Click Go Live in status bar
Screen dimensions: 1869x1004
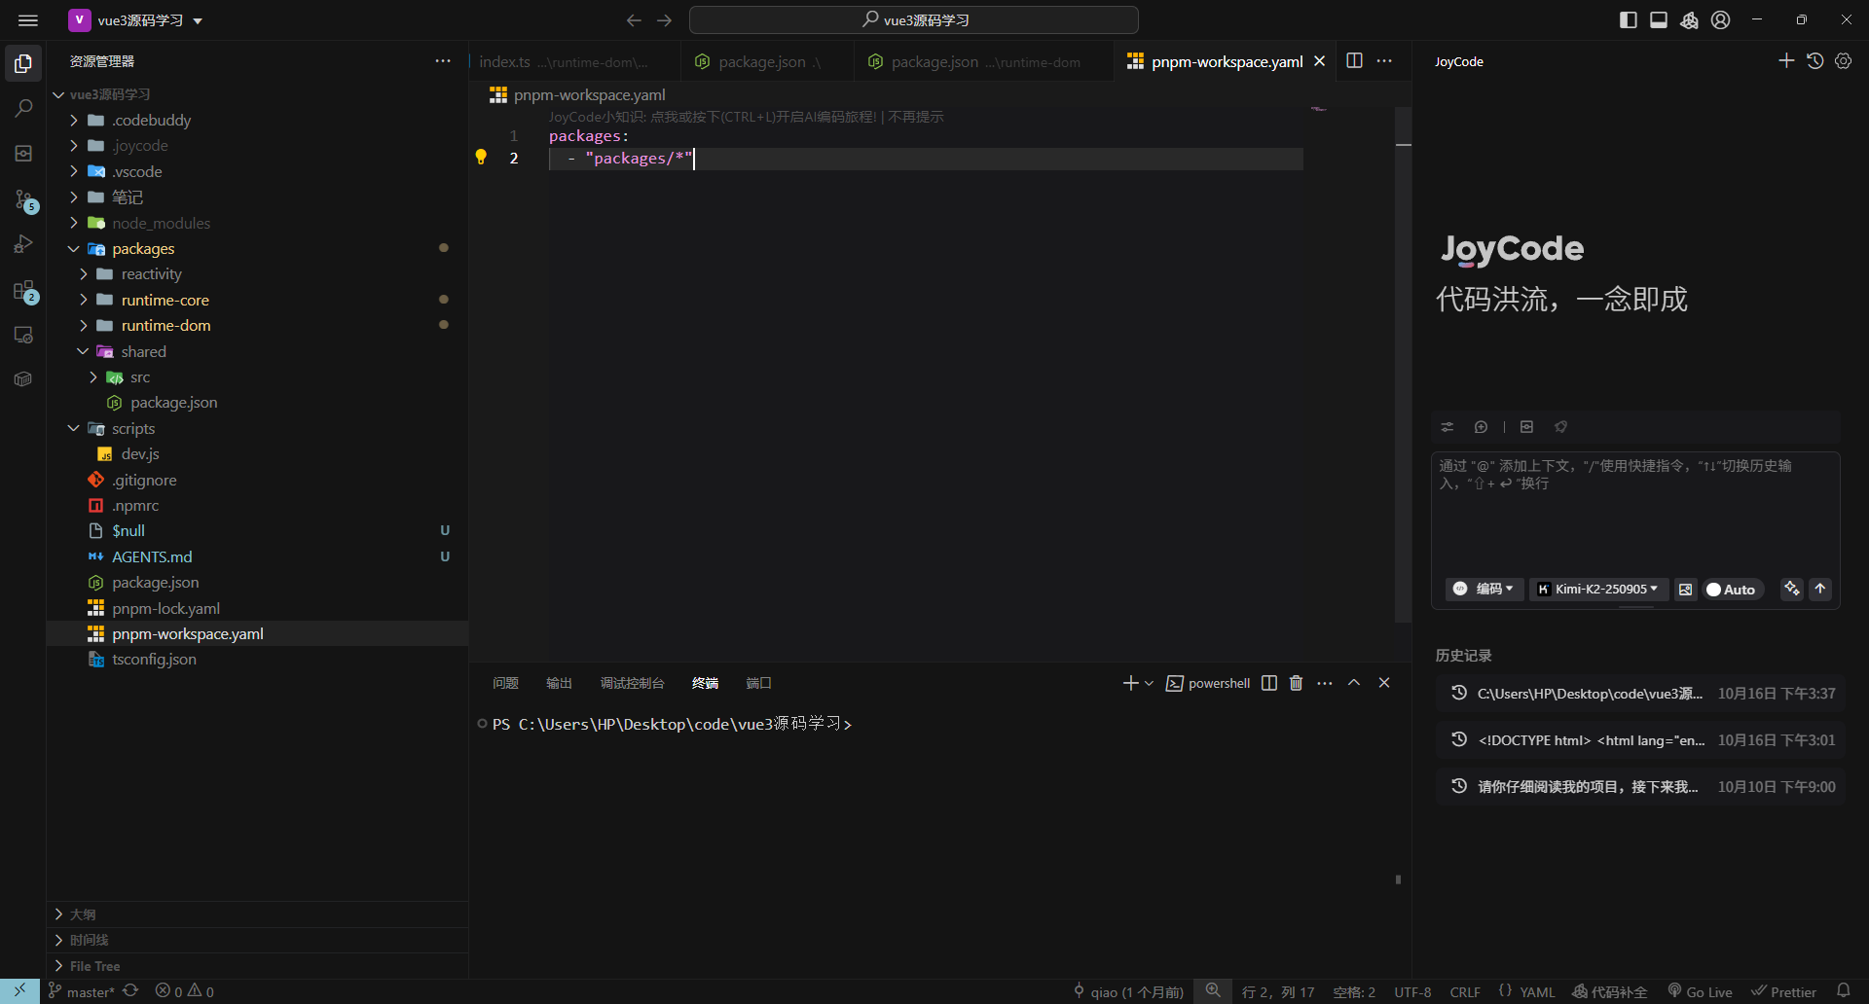pyautogui.click(x=1700, y=991)
